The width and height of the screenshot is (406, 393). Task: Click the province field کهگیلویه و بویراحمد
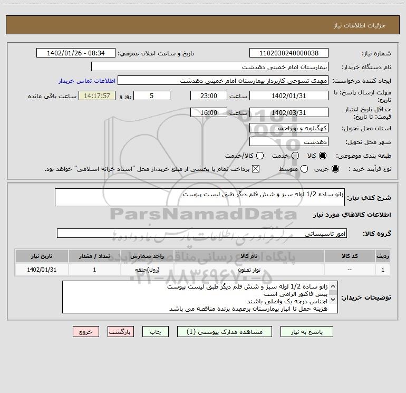click(289, 128)
